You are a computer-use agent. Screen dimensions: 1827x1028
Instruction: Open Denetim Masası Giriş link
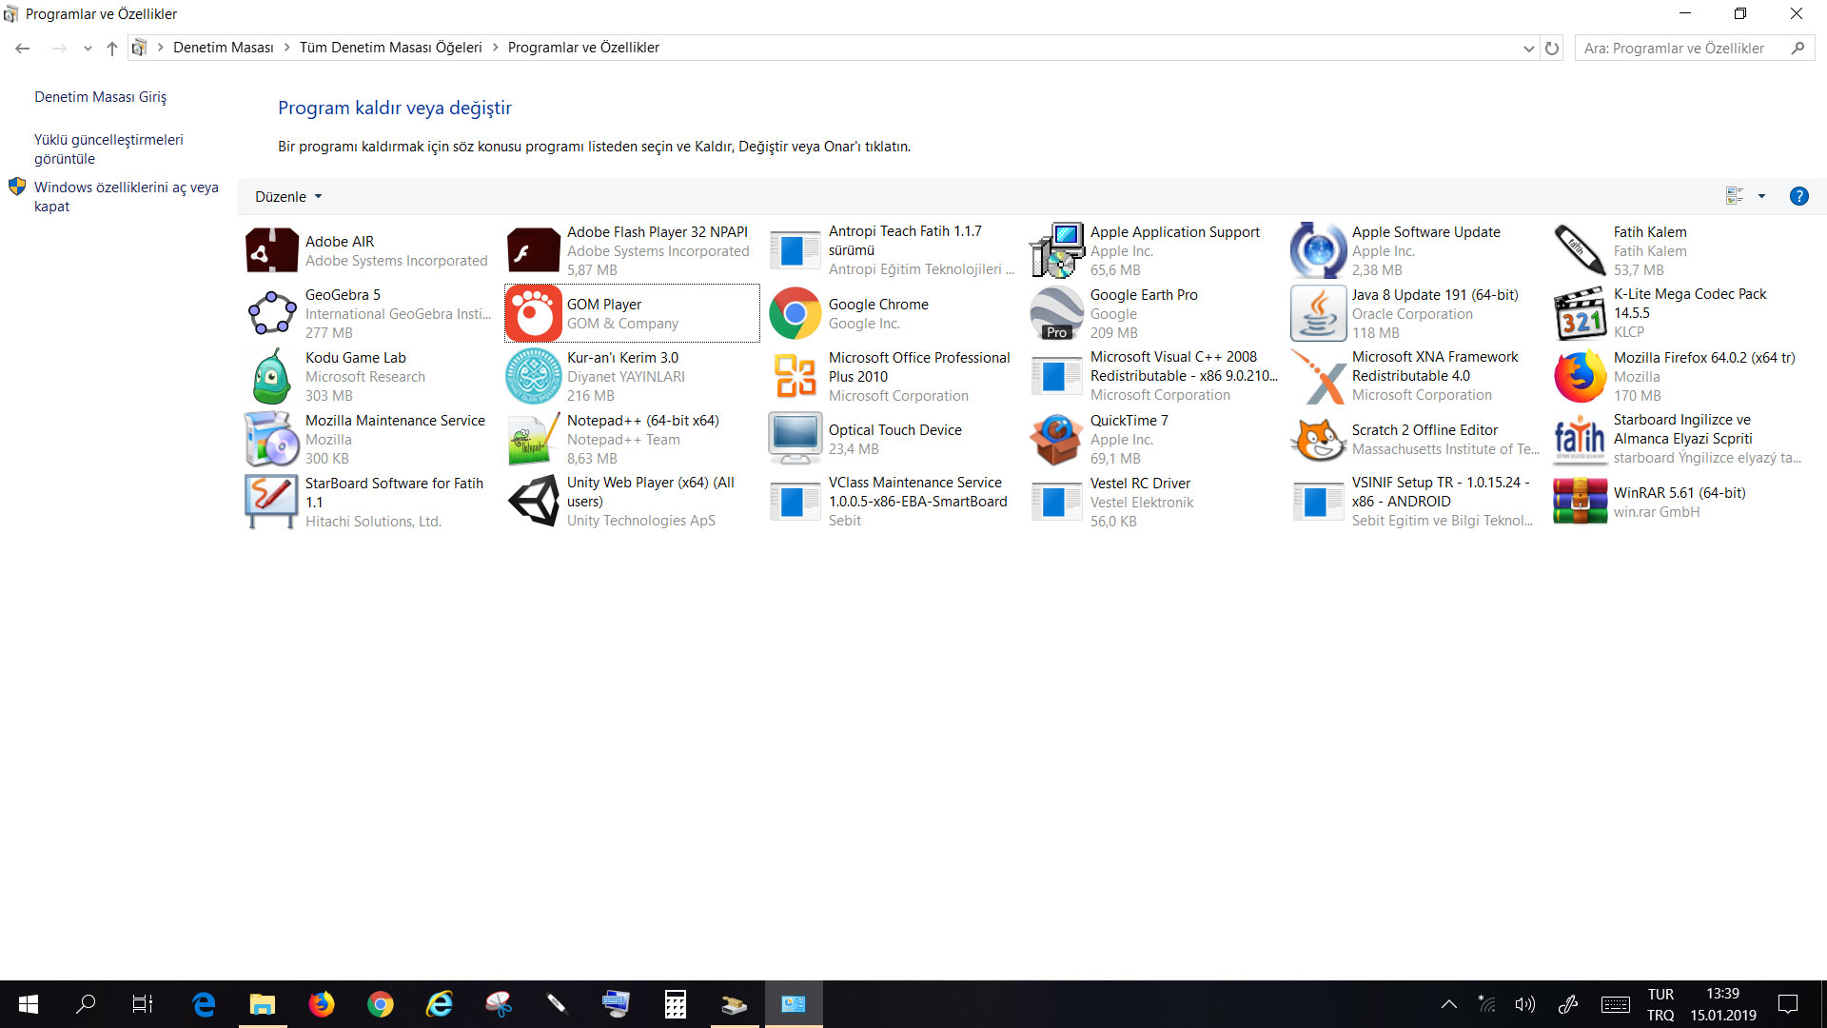(100, 97)
